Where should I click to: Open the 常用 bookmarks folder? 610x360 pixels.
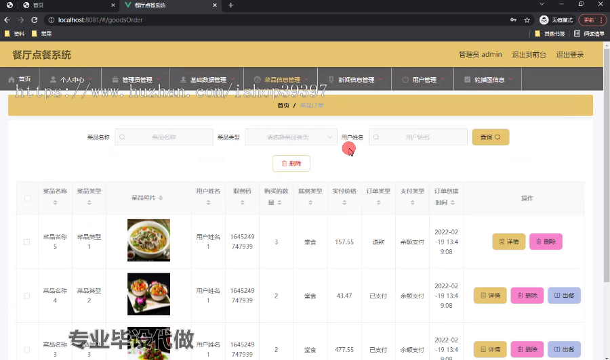pyautogui.click(x=41, y=34)
